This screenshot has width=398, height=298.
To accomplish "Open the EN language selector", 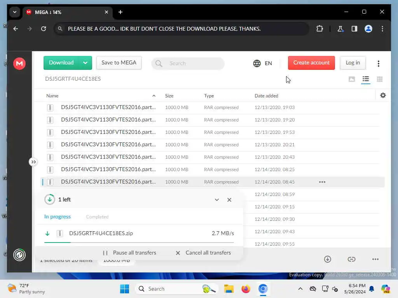I will pyautogui.click(x=262, y=63).
